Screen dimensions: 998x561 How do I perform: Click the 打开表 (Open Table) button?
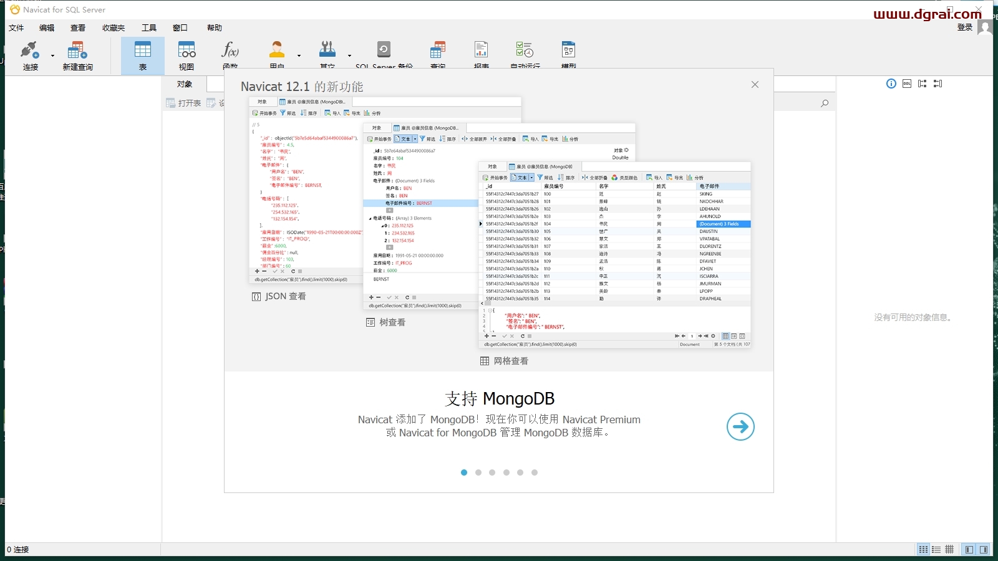183,103
